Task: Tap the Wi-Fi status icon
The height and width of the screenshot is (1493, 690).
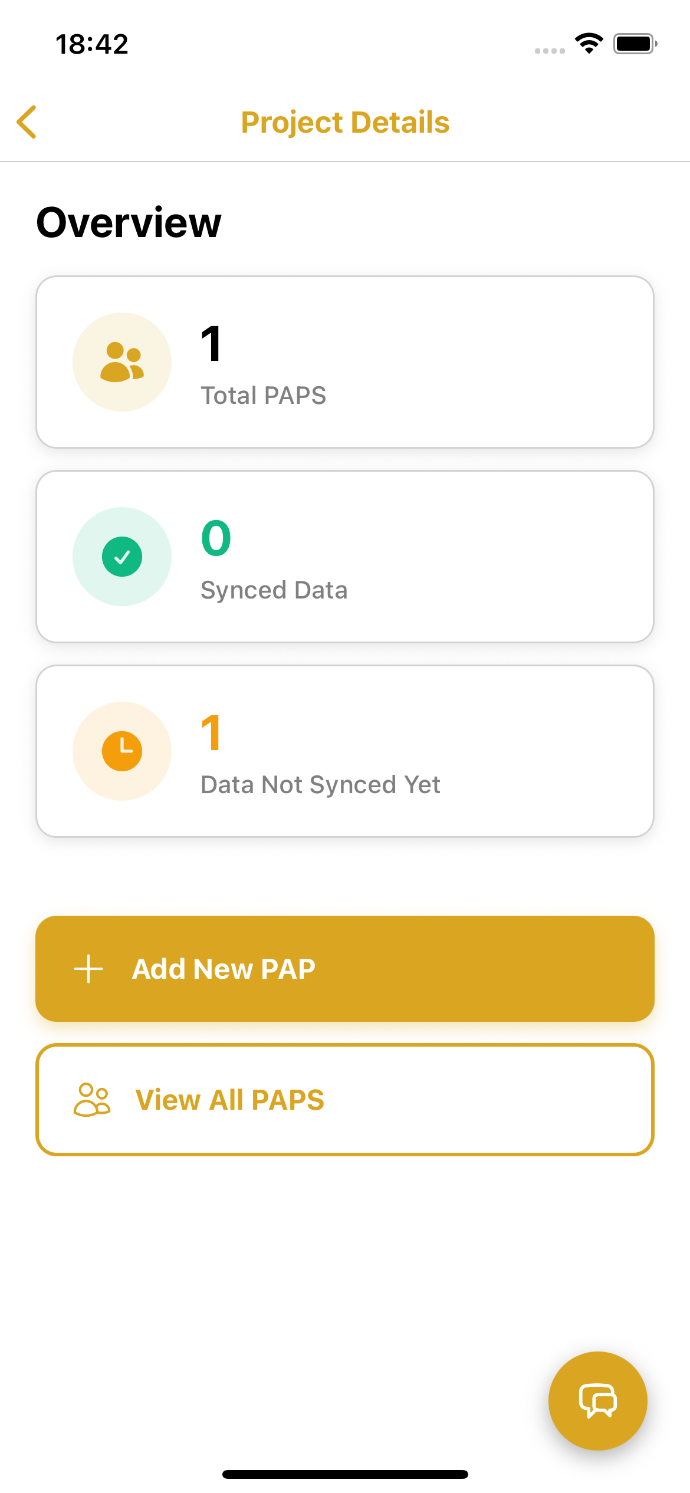Action: pyautogui.click(x=589, y=44)
